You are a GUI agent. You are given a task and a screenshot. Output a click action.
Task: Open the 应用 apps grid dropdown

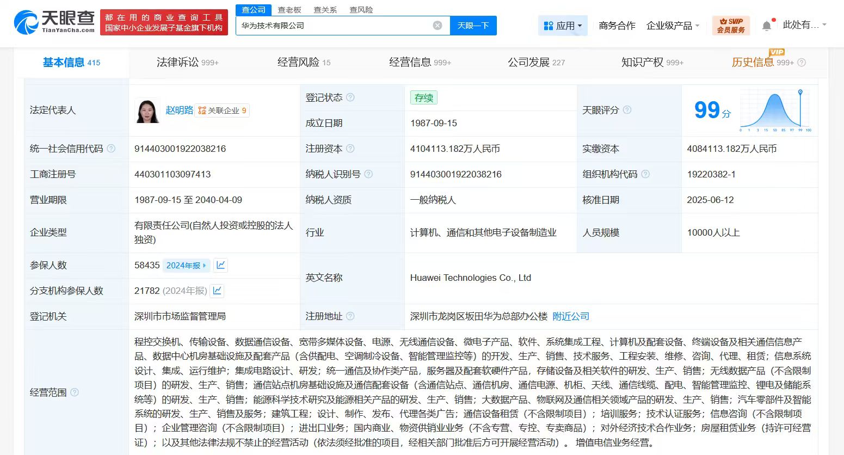pyautogui.click(x=563, y=26)
